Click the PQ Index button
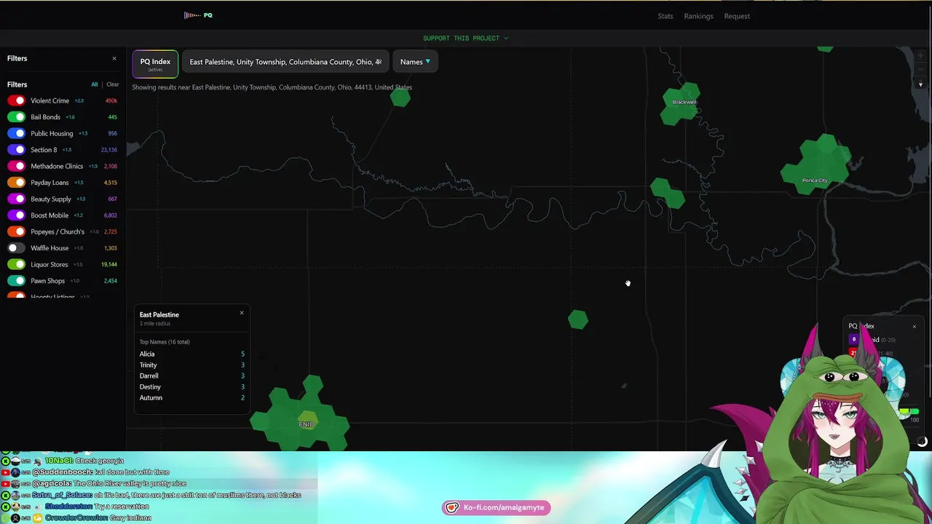Image resolution: width=932 pixels, height=524 pixels. (x=155, y=63)
